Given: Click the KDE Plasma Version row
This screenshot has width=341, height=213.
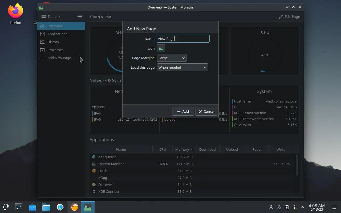Looking at the screenshot, I should click(265, 113).
